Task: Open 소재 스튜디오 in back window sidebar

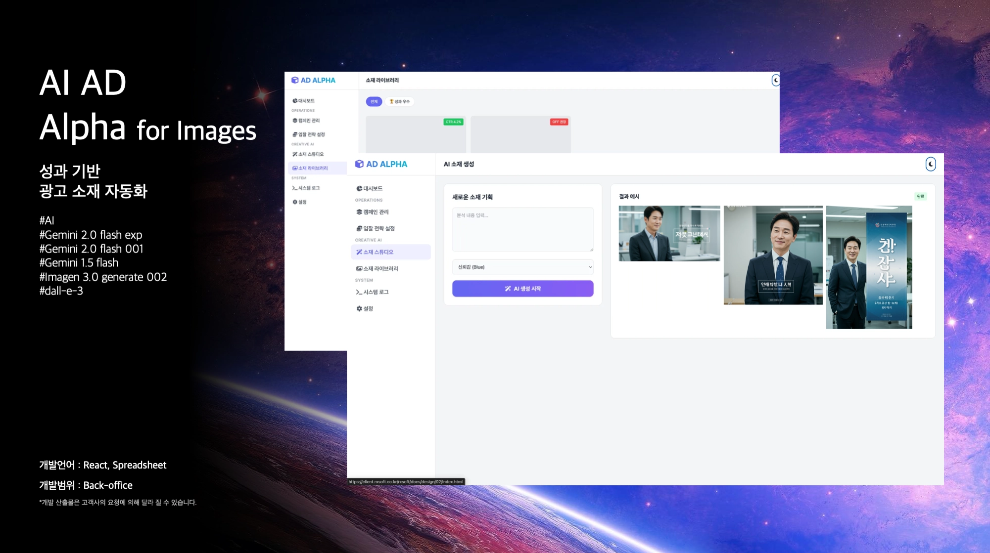Action: coord(310,154)
